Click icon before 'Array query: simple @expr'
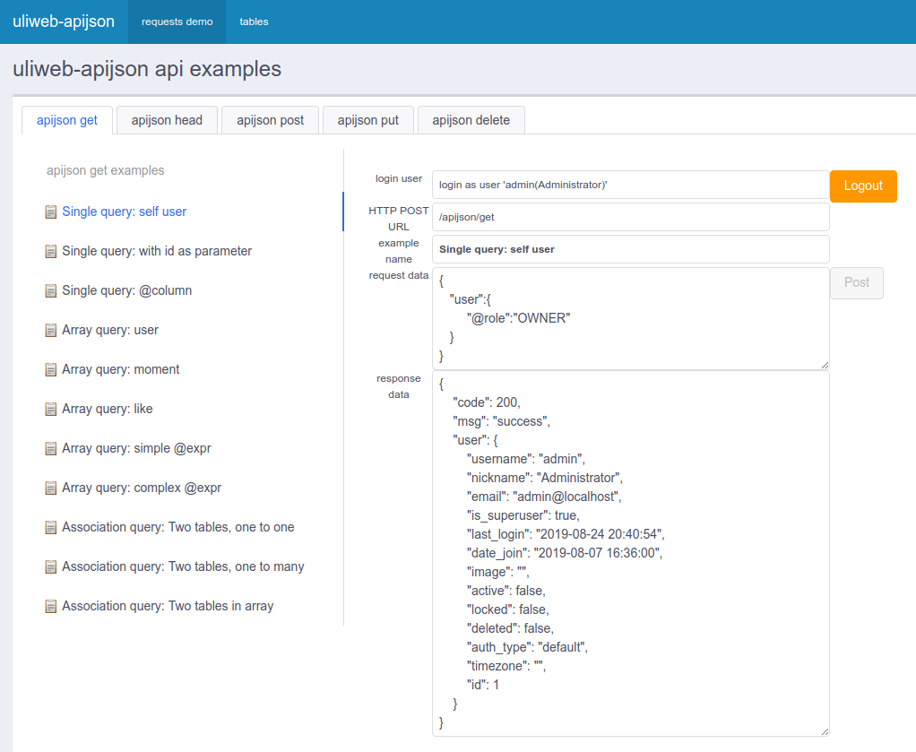The image size is (916, 752). 51,449
